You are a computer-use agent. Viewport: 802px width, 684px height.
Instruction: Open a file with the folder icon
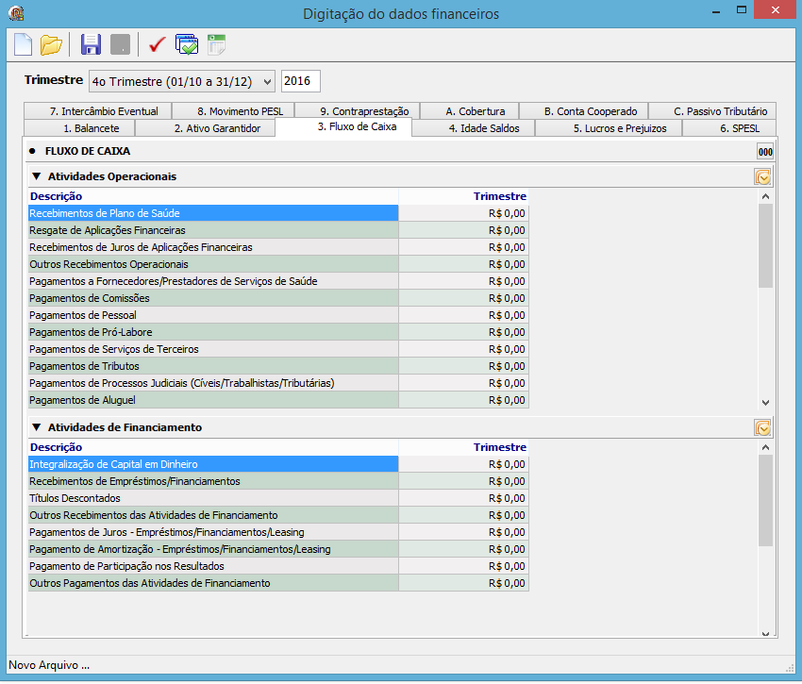pos(51,44)
